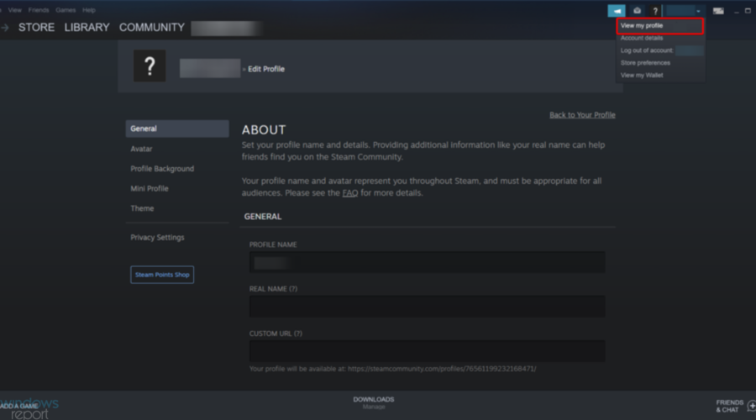
Task: Click the question mark profile avatar
Action: (x=150, y=66)
